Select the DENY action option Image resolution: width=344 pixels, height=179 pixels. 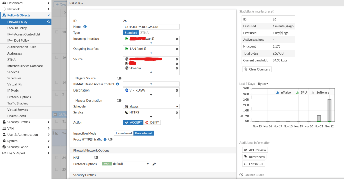[152, 122]
